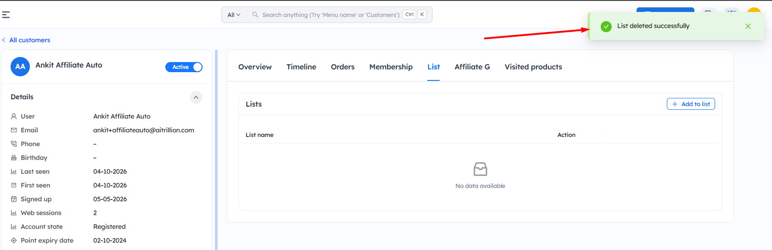The width and height of the screenshot is (772, 250).
Task: Click the 'Action' column header
Action: pyautogui.click(x=566, y=135)
